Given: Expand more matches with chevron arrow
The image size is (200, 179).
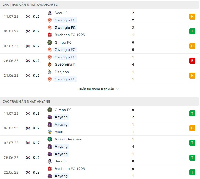Looking at the screenshot, I should coord(117,89).
